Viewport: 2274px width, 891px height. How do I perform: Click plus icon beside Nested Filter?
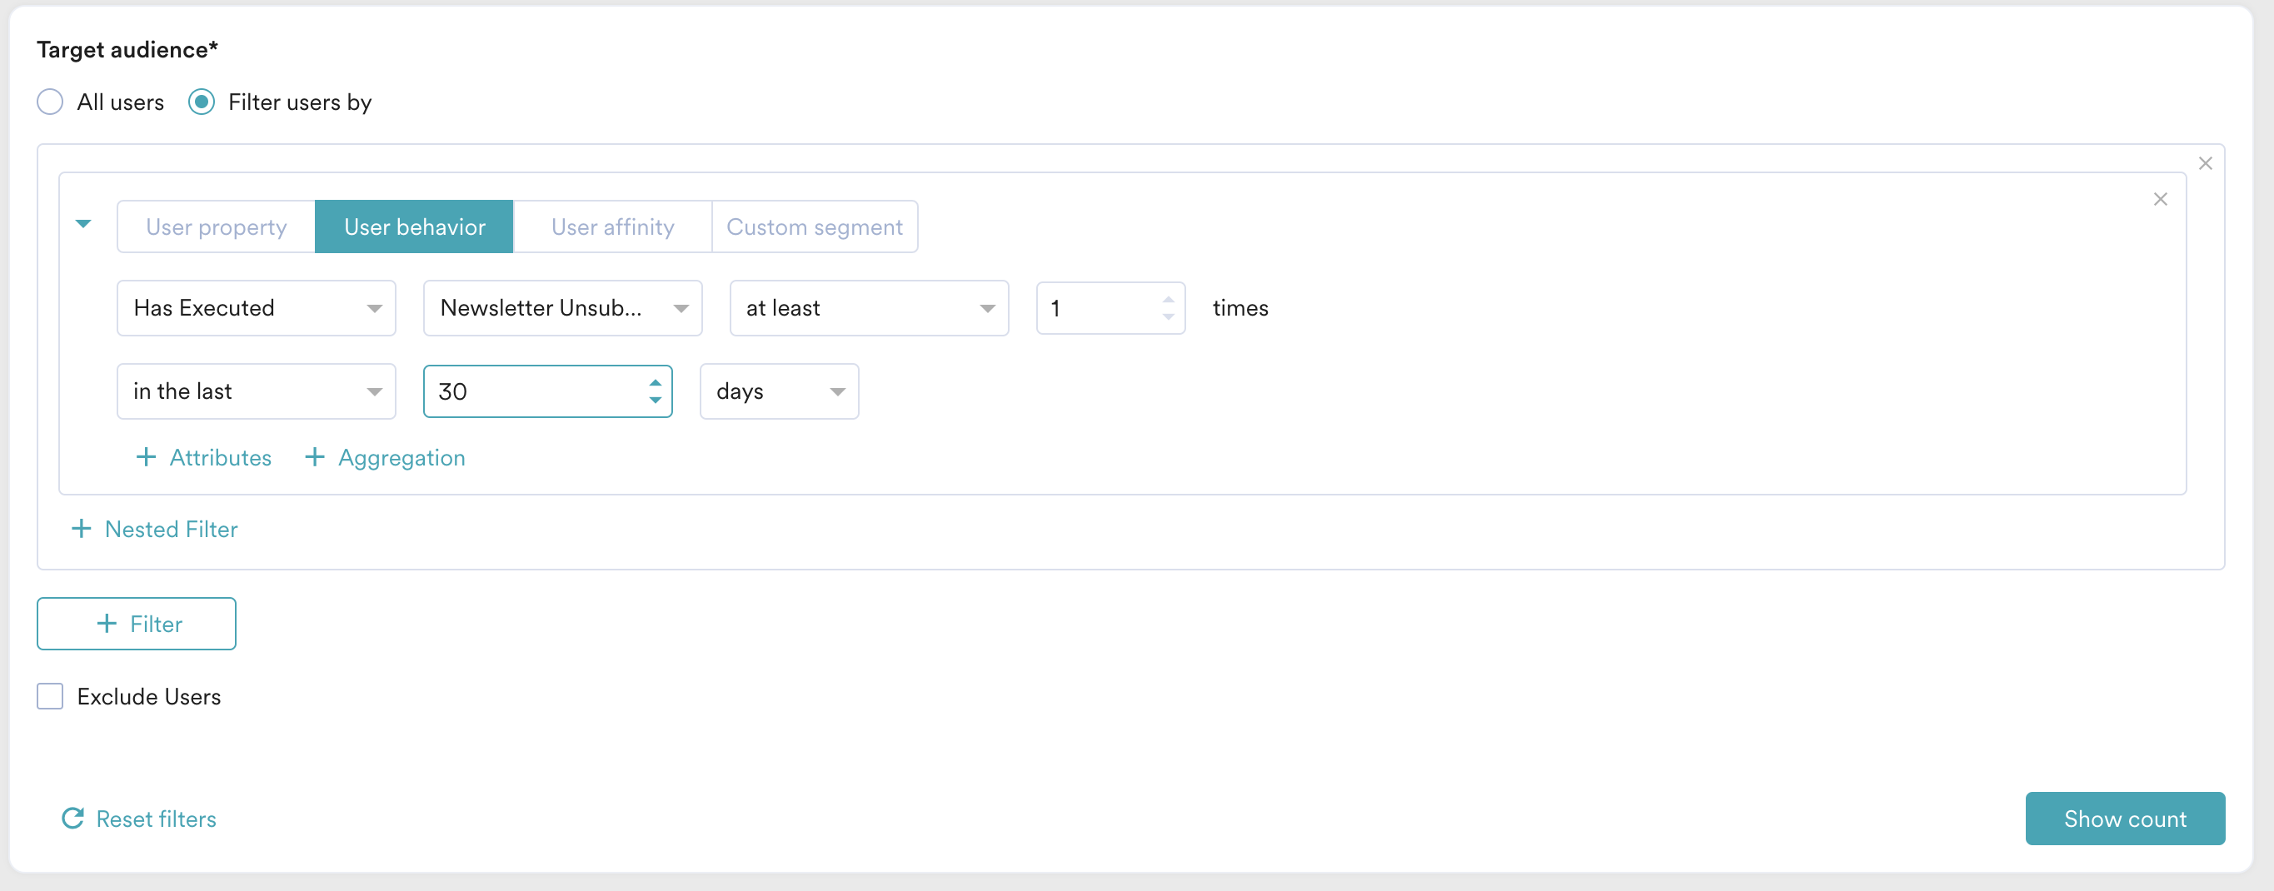point(82,529)
